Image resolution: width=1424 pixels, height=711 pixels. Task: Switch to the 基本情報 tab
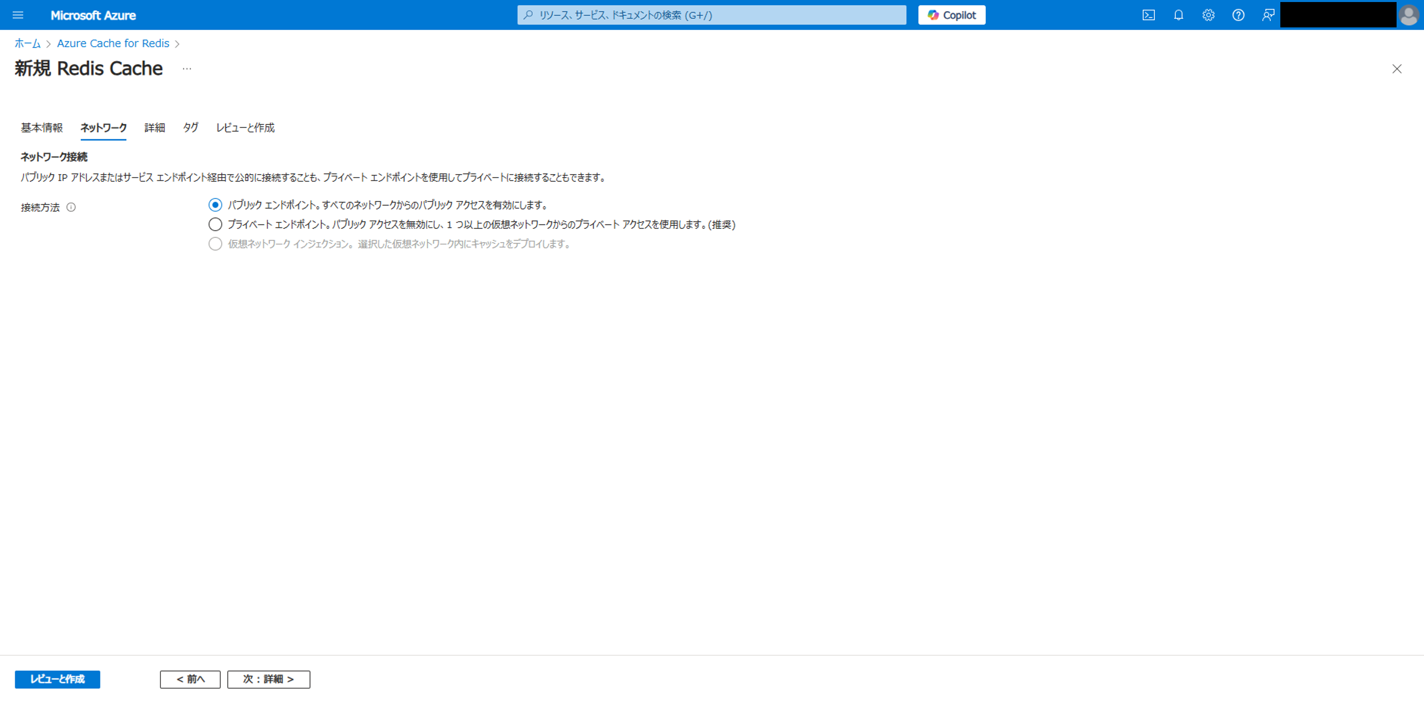42,127
